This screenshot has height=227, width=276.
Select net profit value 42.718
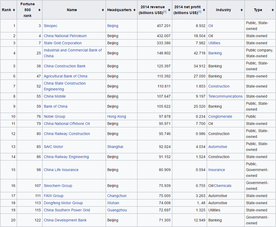(x=199, y=53)
